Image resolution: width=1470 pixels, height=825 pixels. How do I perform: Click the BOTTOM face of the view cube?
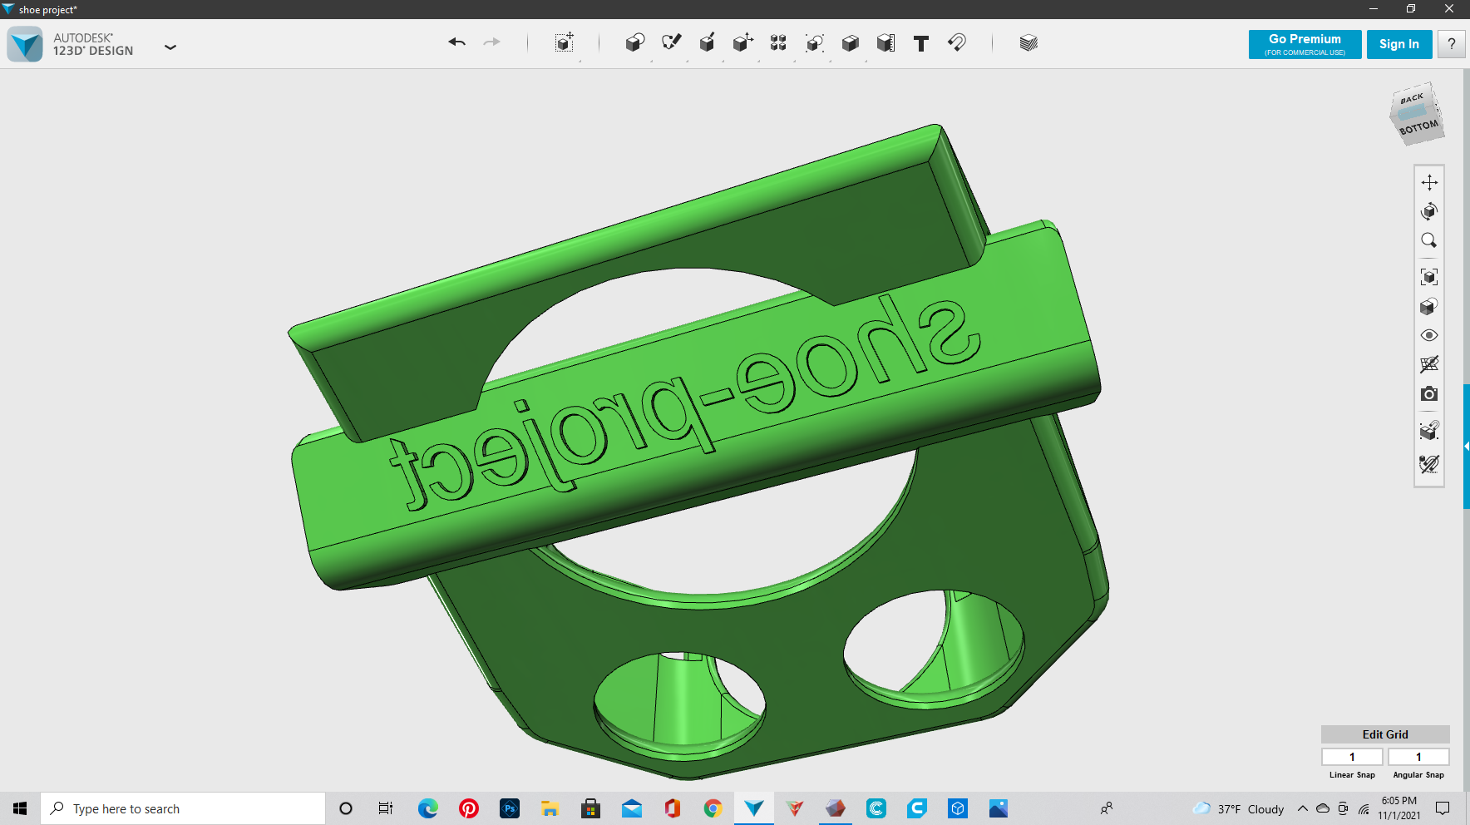(1418, 126)
